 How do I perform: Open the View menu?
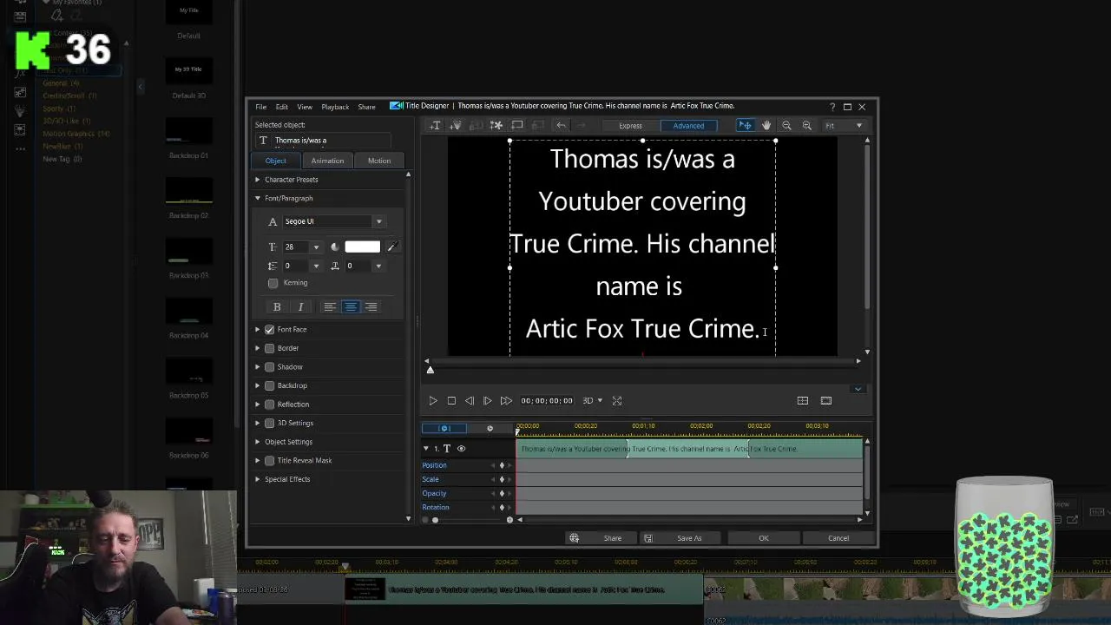pos(305,107)
